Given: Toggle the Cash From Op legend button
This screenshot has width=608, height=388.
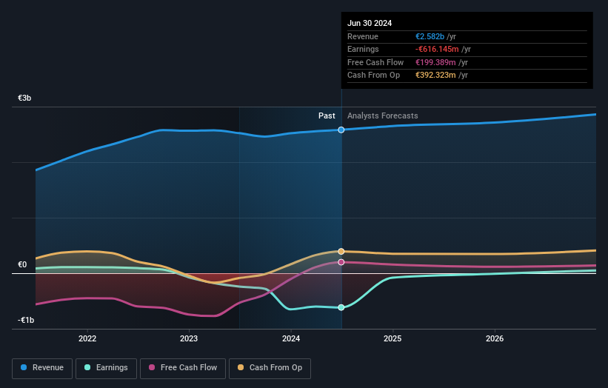Looking at the screenshot, I should point(270,368).
